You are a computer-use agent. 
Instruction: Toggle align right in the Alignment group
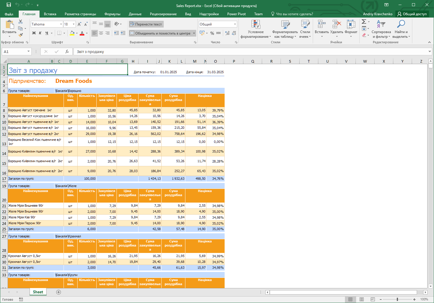tap(107, 33)
